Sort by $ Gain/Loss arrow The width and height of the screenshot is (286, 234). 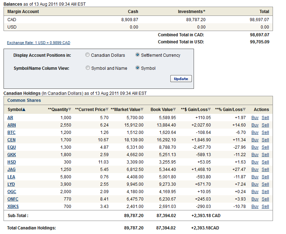[210, 110]
